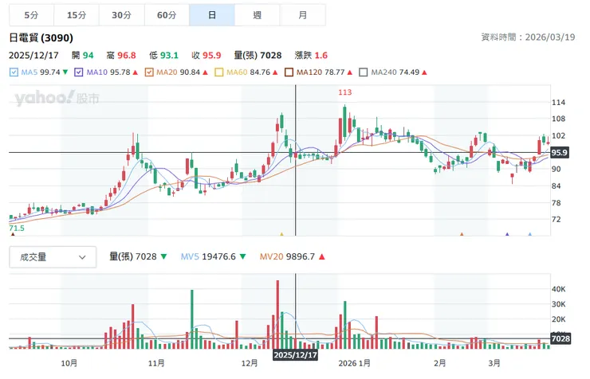
Task: Click the 11月 label on the time axis
Action: click(x=156, y=363)
